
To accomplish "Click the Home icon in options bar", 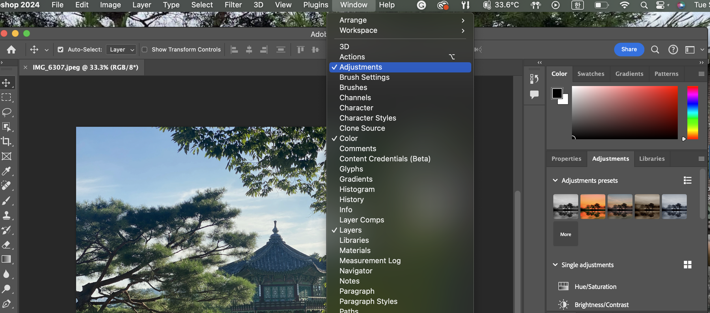I will click(x=11, y=50).
